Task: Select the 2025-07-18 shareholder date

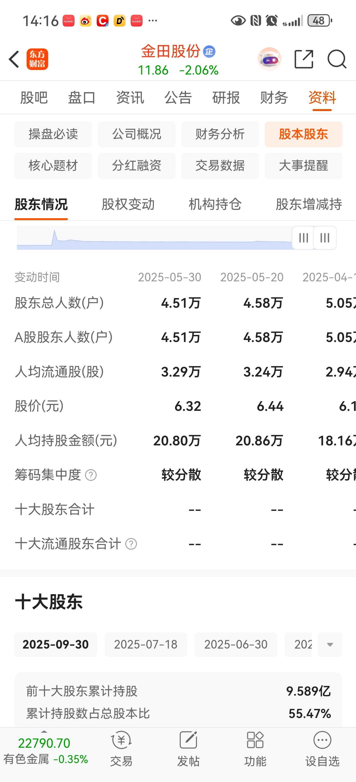Action: tap(146, 645)
